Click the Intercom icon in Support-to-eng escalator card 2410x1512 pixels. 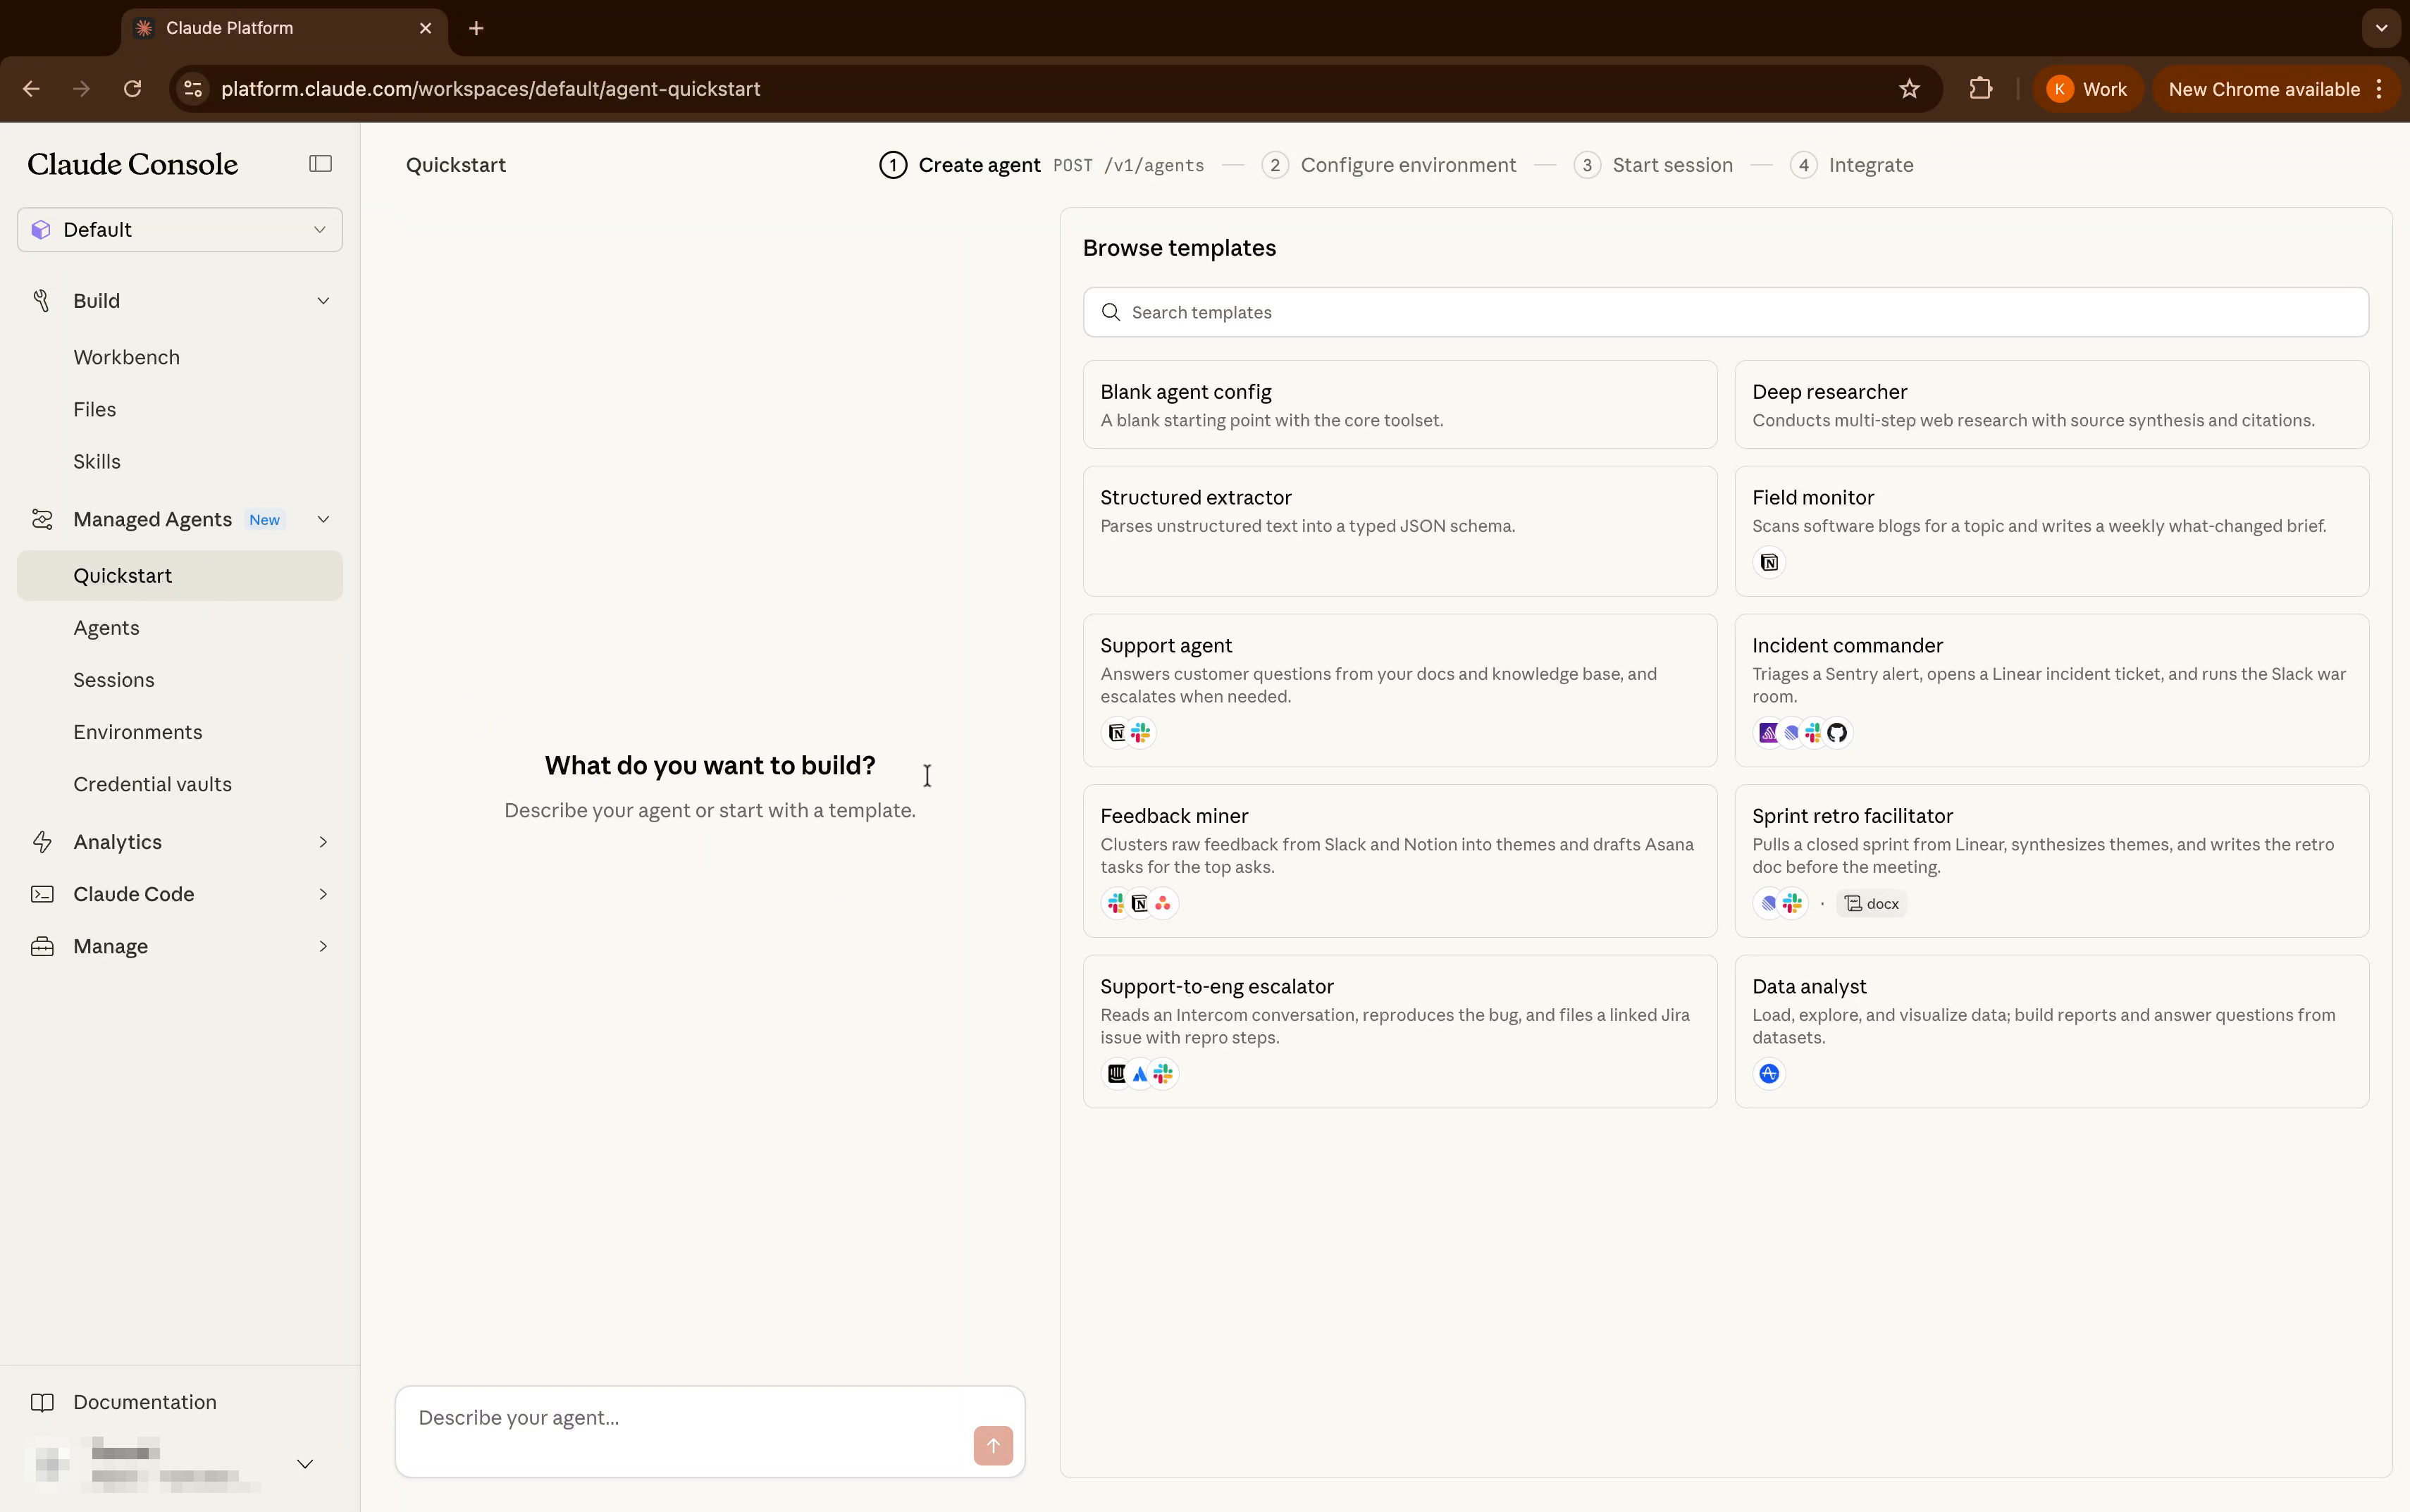(x=1116, y=1074)
